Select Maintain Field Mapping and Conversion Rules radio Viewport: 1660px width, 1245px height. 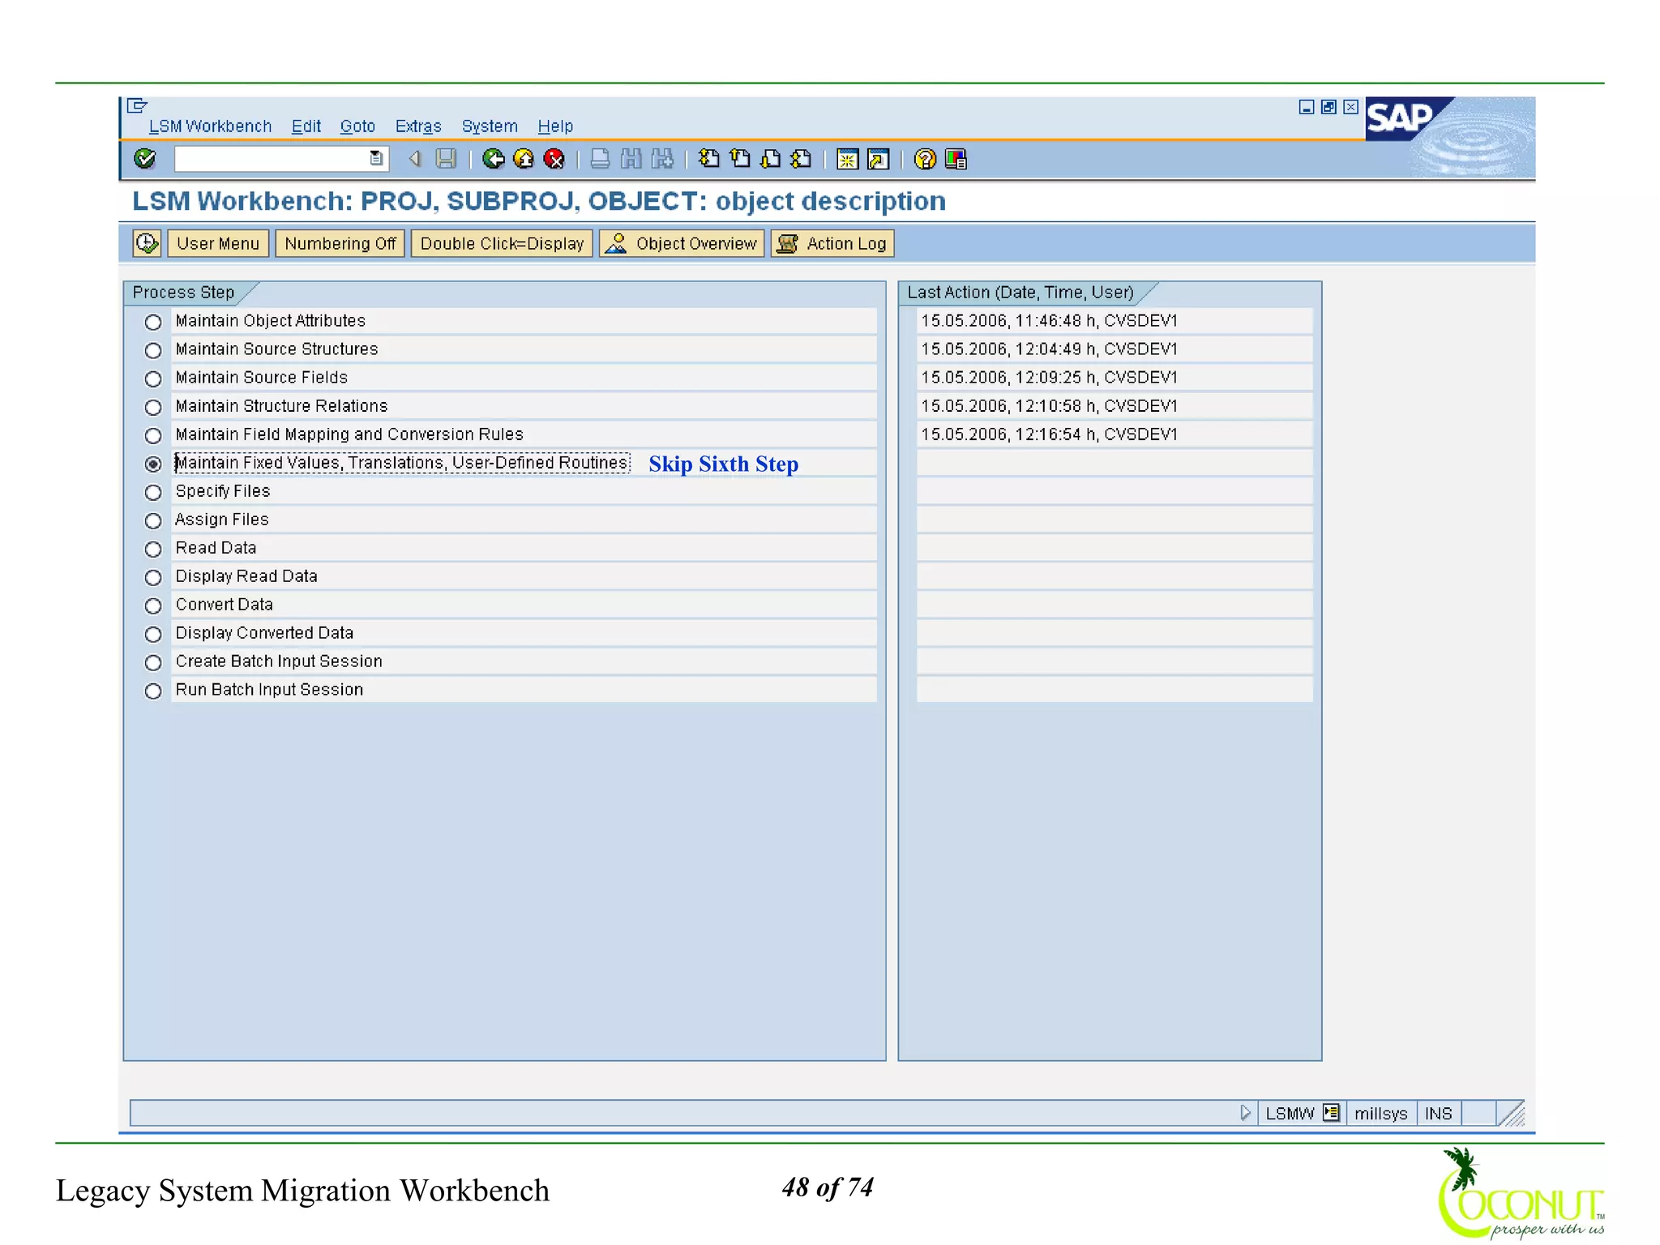[x=153, y=435]
